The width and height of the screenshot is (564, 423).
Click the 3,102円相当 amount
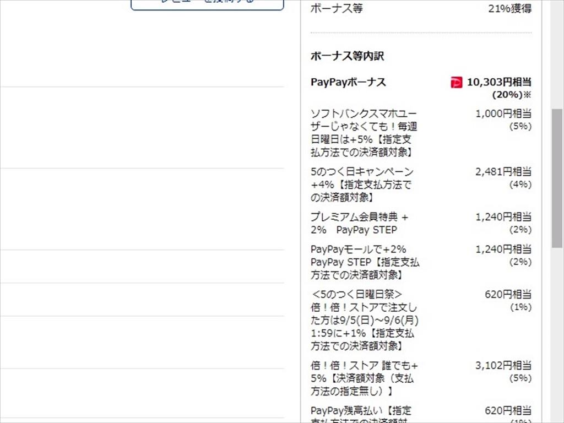(503, 366)
